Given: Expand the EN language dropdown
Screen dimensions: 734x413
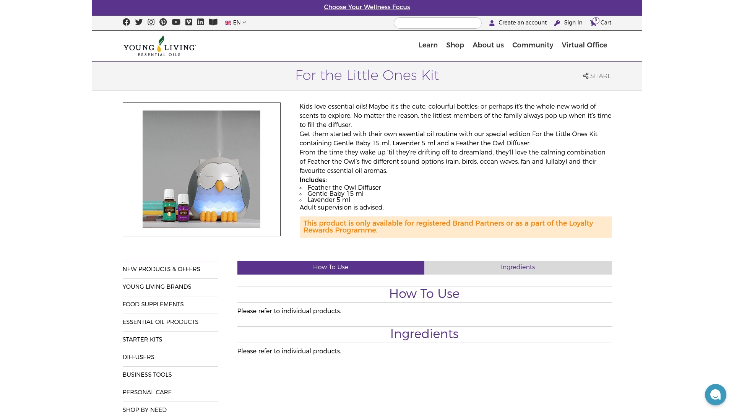Looking at the screenshot, I should tap(235, 23).
